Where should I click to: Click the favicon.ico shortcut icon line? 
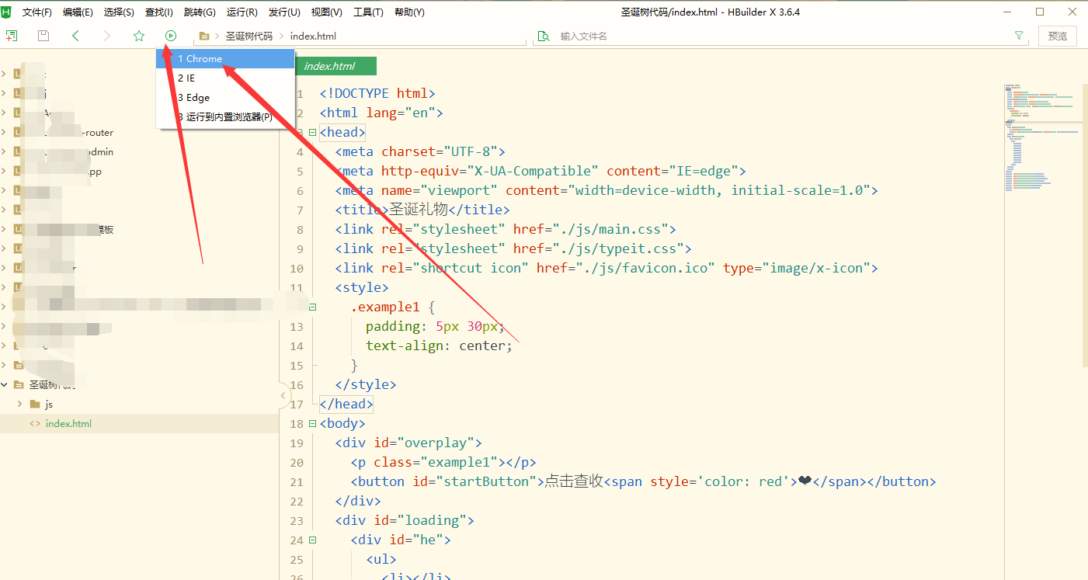(x=607, y=268)
